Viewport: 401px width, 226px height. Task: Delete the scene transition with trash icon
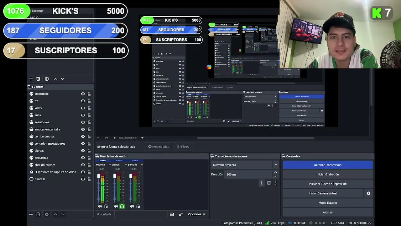[269, 183]
